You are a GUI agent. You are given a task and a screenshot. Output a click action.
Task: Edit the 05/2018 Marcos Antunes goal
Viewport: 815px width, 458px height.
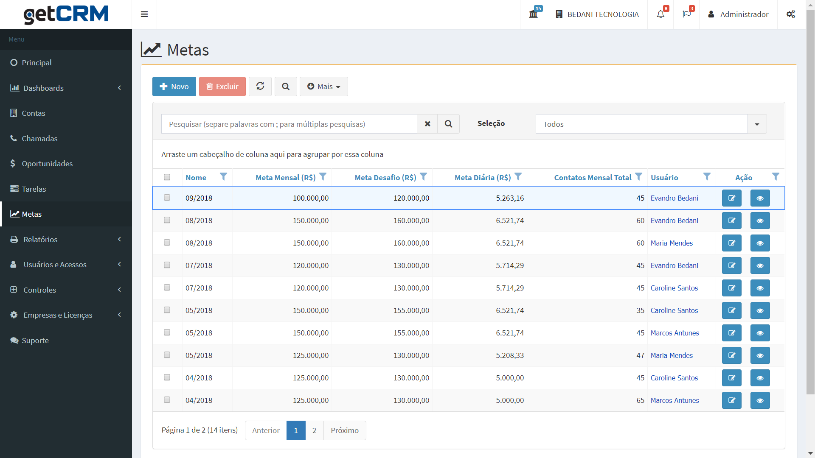tap(732, 333)
